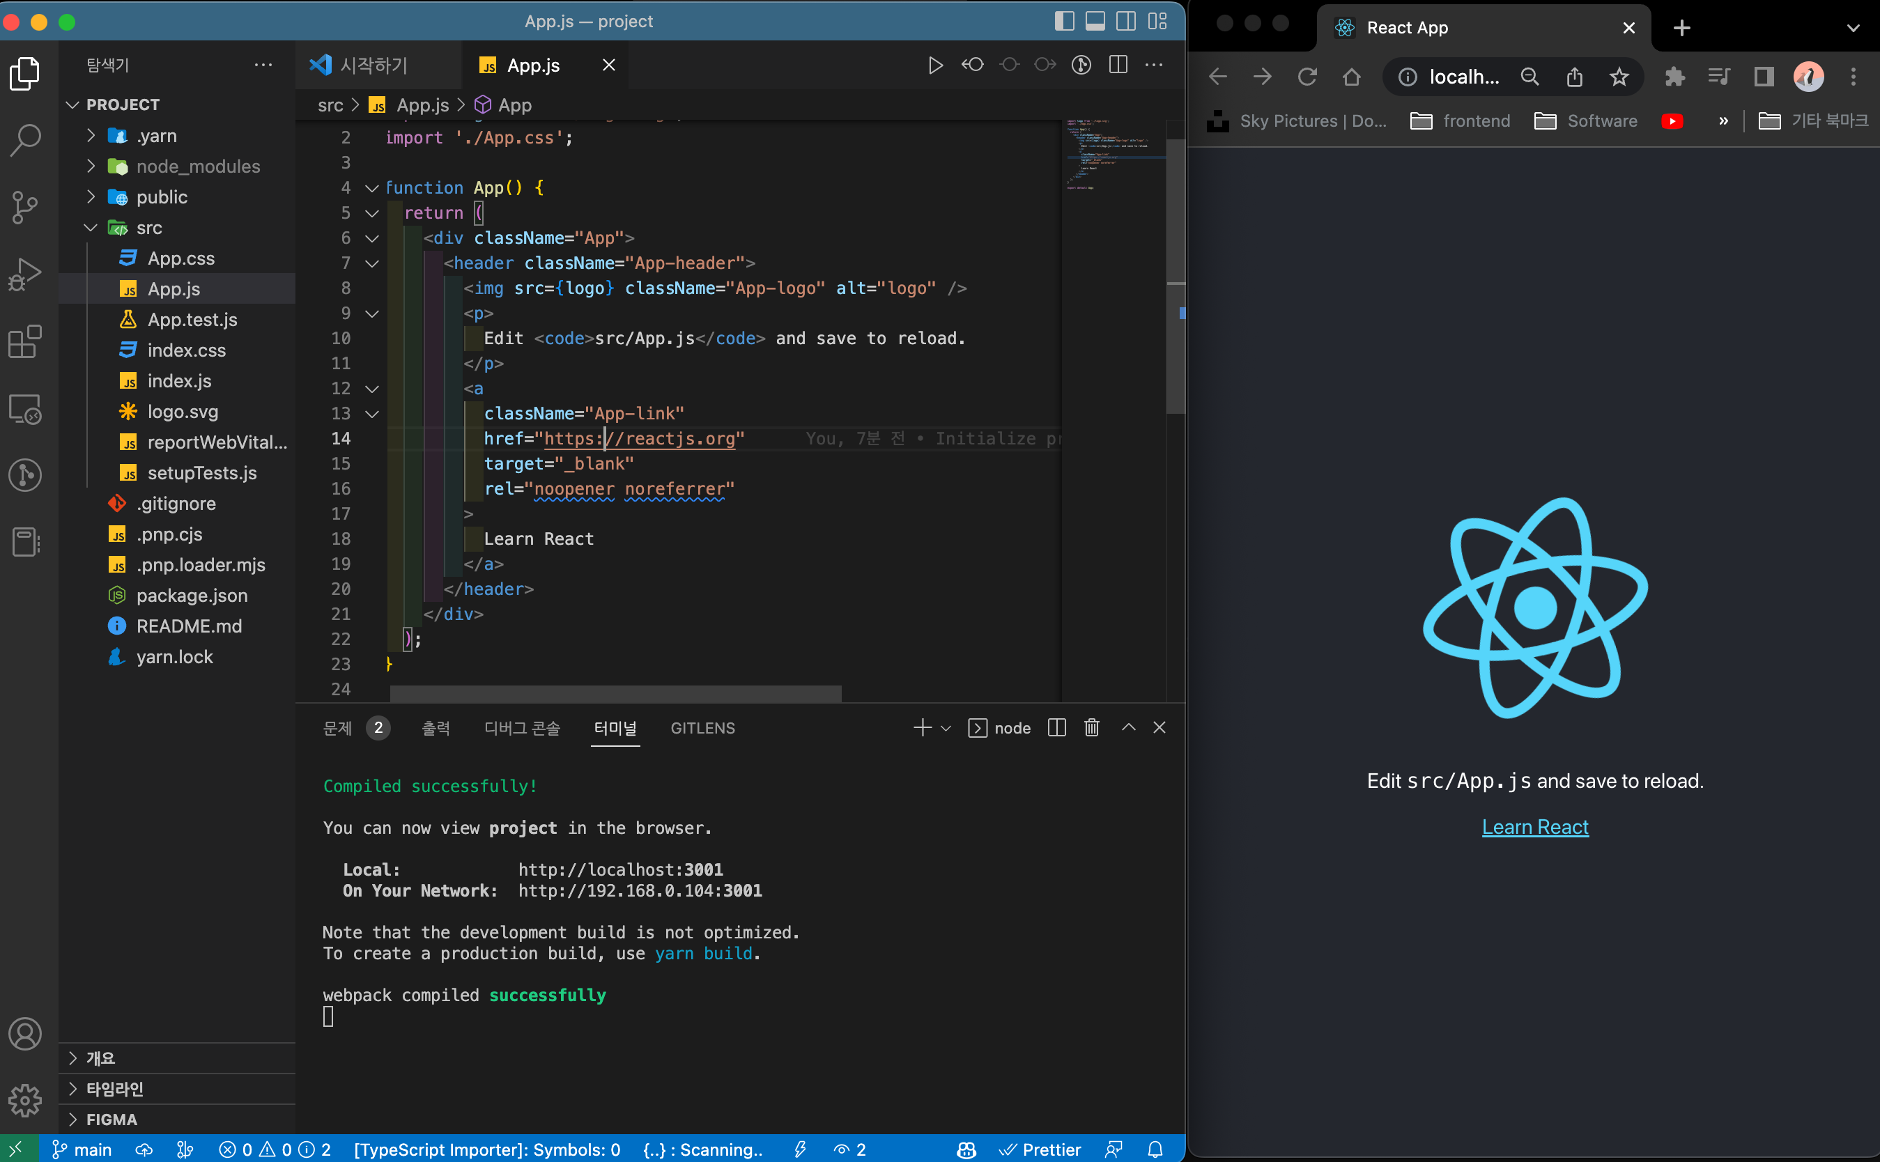The image size is (1880, 1162).
Task: Bookmark this page with star icon in Chrome
Action: click(1619, 76)
